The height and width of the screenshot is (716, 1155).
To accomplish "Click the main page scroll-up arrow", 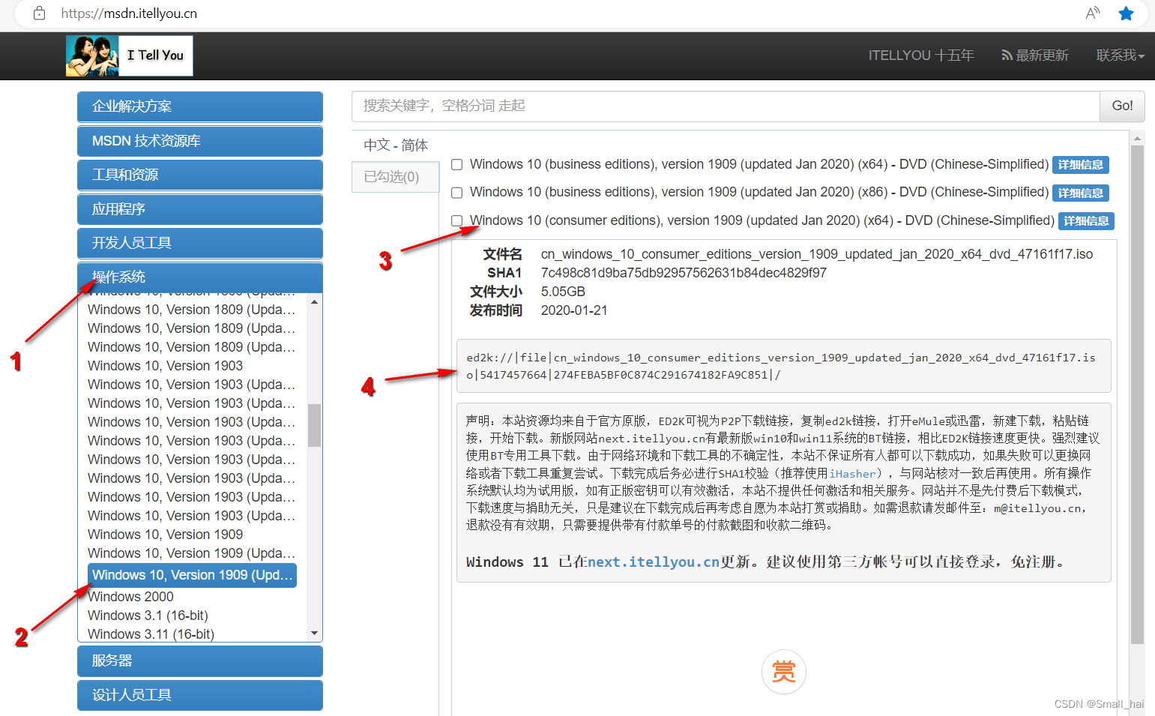I will coord(1137,138).
